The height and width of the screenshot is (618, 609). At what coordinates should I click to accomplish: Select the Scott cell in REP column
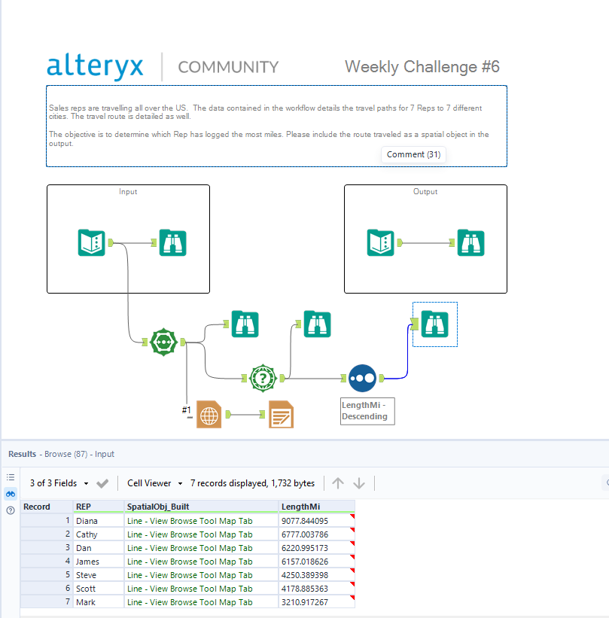pos(99,589)
